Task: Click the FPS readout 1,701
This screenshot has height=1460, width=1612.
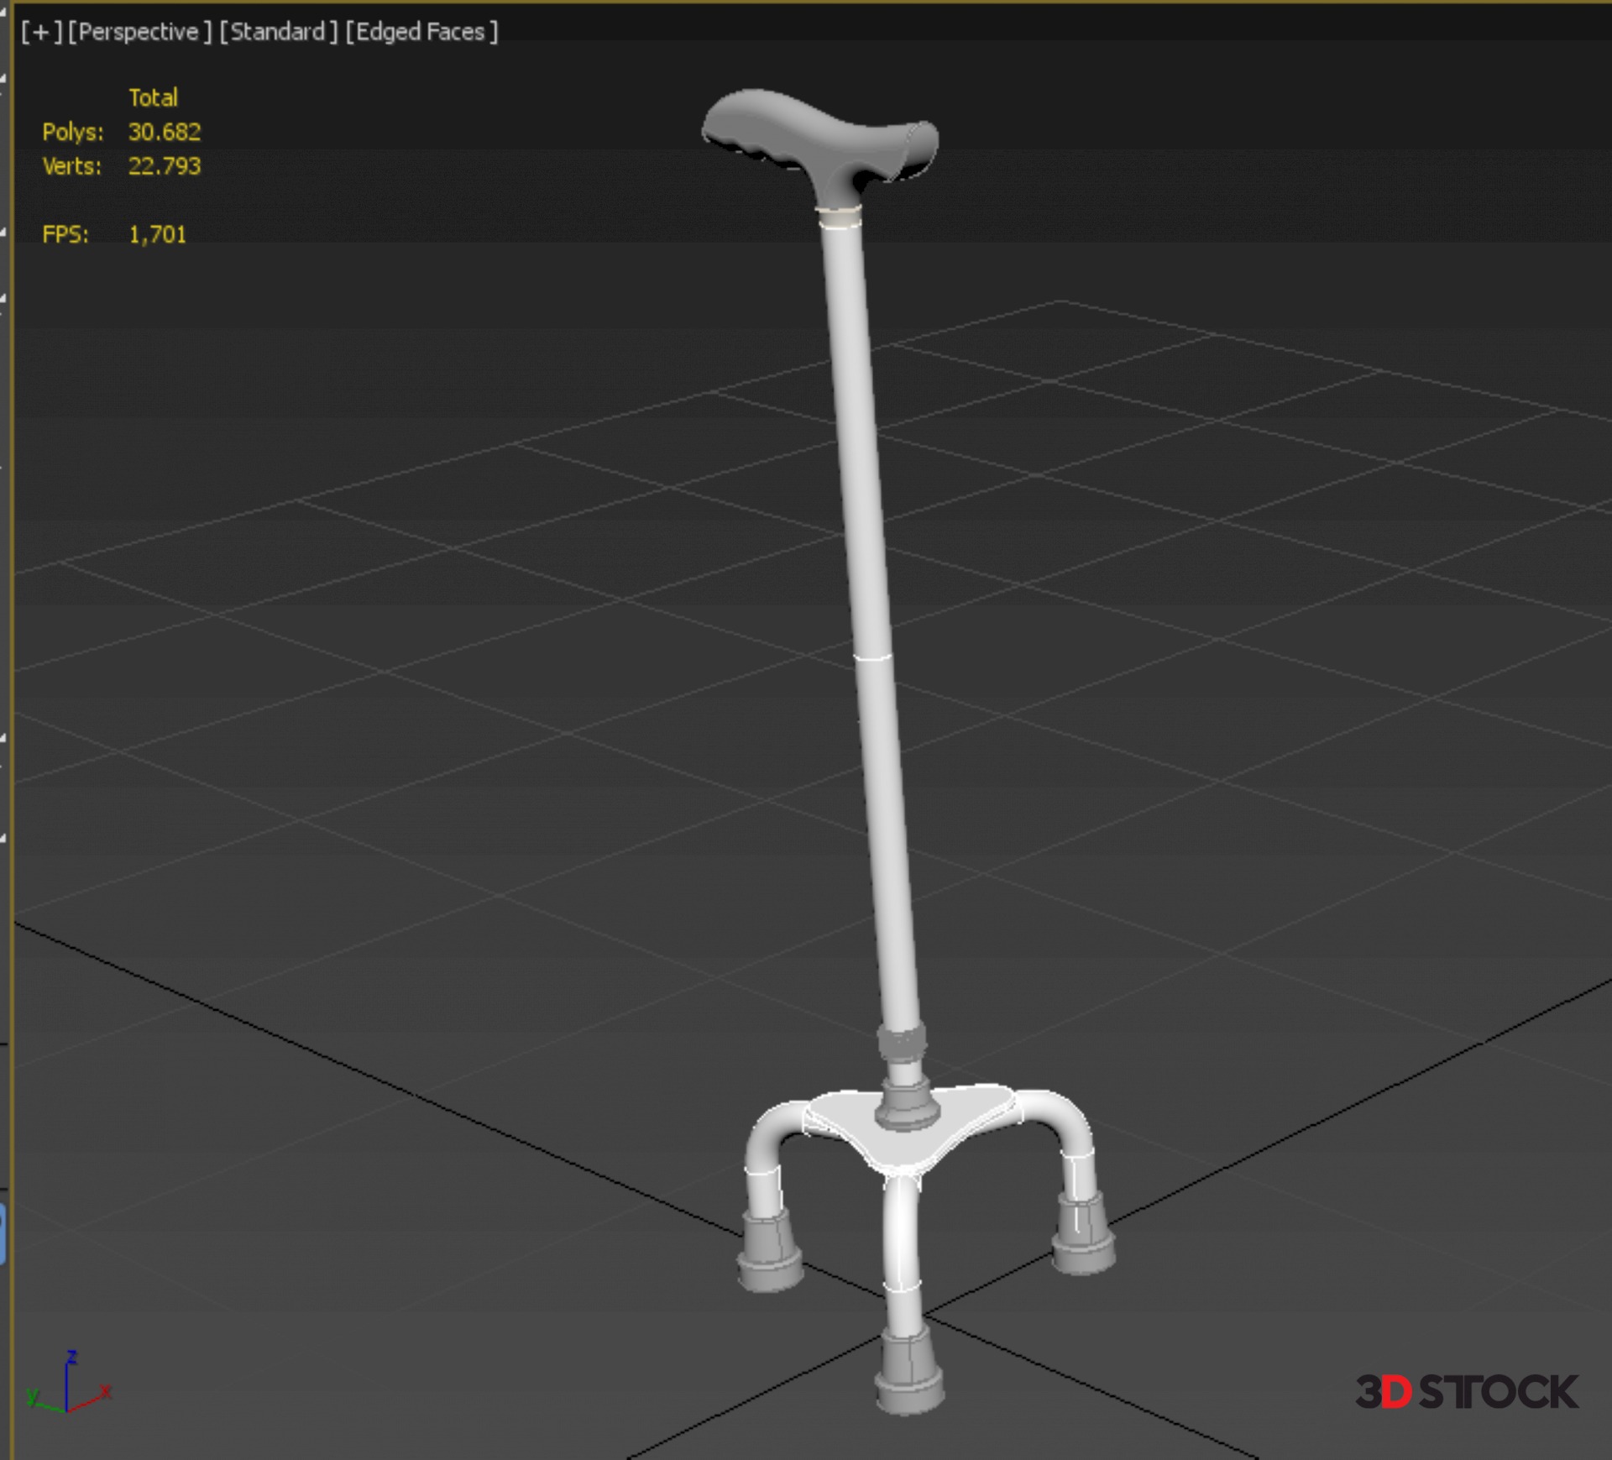Action: click(x=157, y=234)
